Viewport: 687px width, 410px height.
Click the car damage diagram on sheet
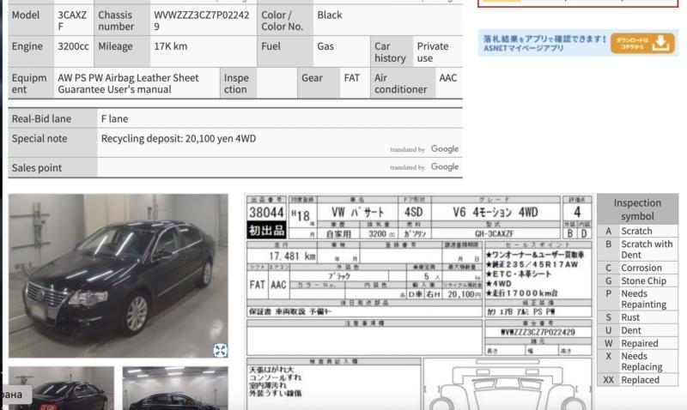tap(507, 386)
